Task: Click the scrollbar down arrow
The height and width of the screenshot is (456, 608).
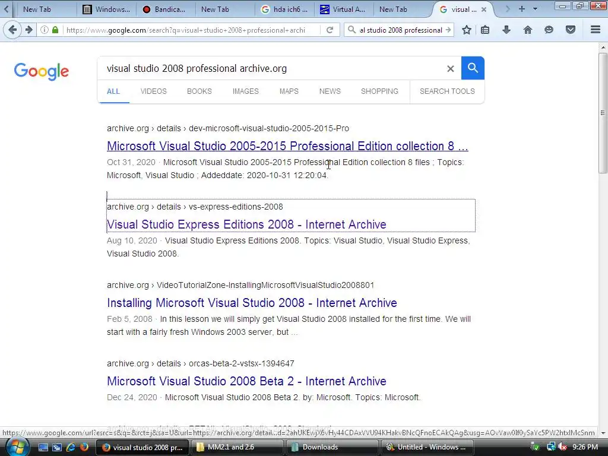Action: [x=603, y=433]
